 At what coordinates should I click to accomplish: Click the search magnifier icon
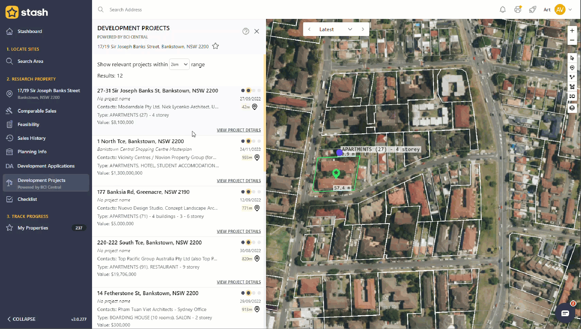coord(101,9)
